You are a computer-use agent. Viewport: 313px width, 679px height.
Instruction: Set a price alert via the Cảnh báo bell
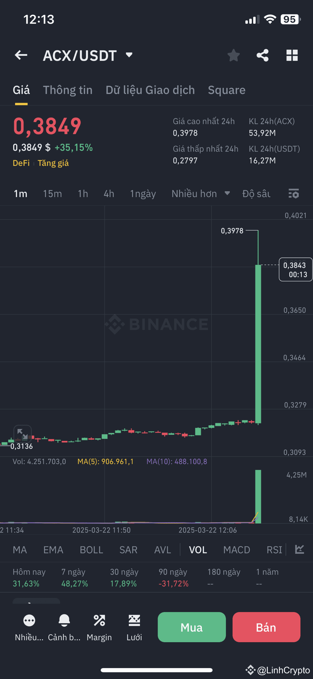click(64, 627)
